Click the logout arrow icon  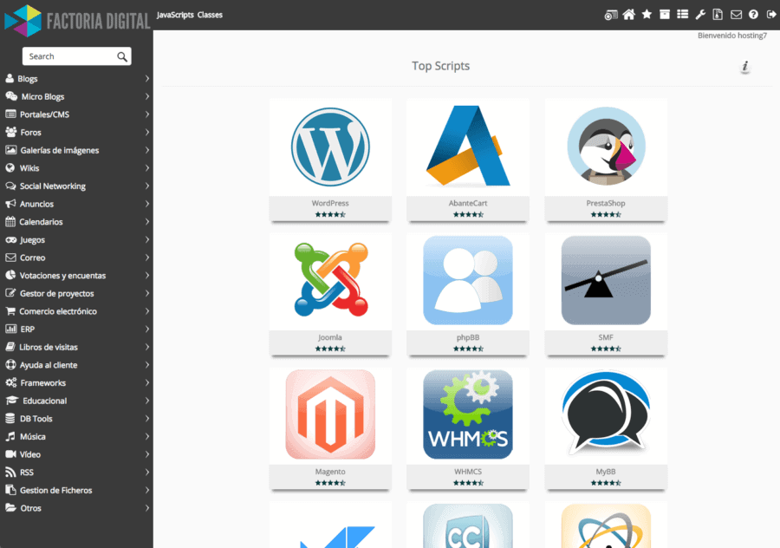(771, 15)
